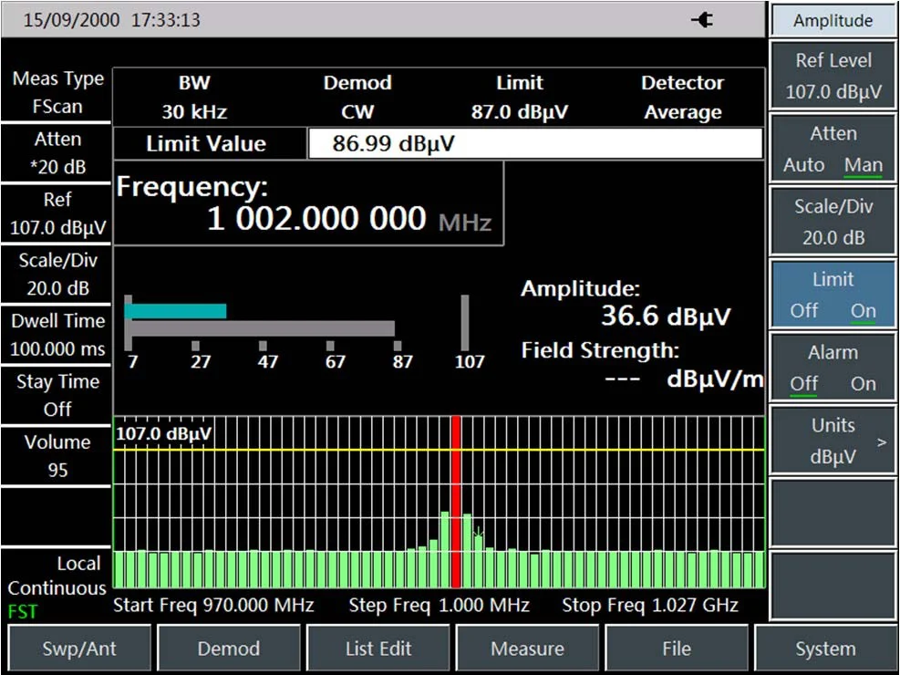Open the Meas Type FScan selector
The image size is (900, 675).
click(x=57, y=92)
